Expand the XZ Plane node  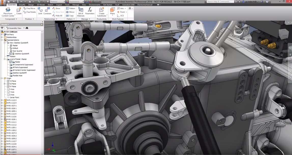point(5,84)
